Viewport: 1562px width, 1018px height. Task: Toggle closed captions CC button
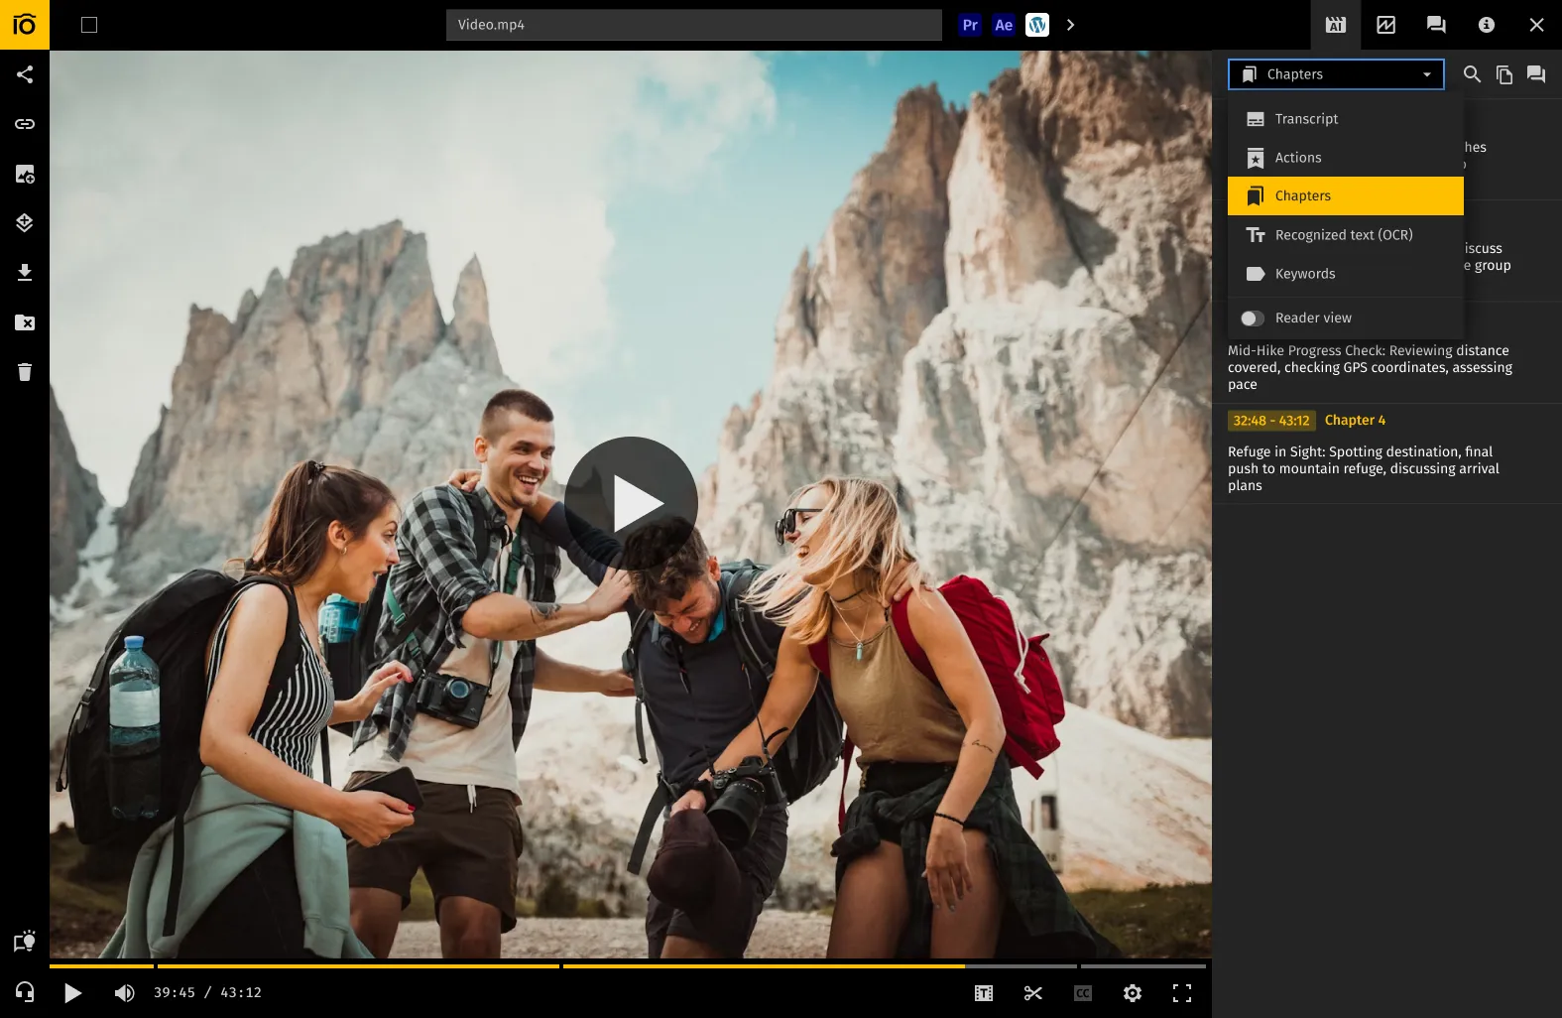[x=1082, y=993]
